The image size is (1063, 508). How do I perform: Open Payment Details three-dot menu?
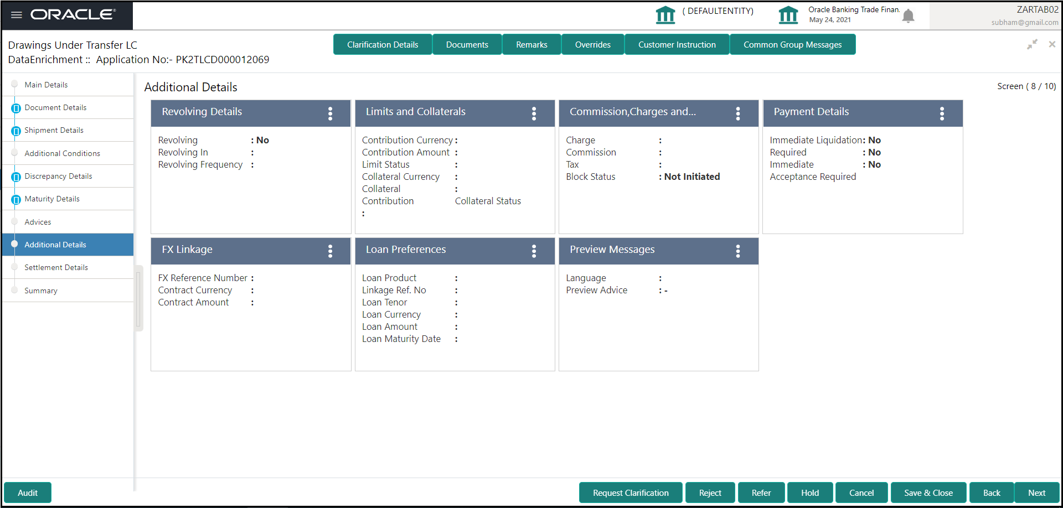tap(942, 113)
